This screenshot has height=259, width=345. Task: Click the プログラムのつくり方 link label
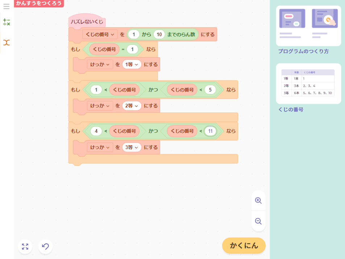pos(303,51)
